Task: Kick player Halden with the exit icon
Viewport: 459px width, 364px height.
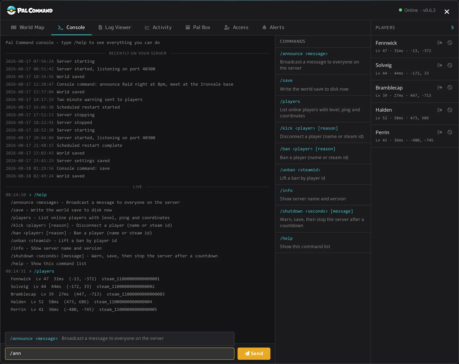Action: [x=440, y=110]
